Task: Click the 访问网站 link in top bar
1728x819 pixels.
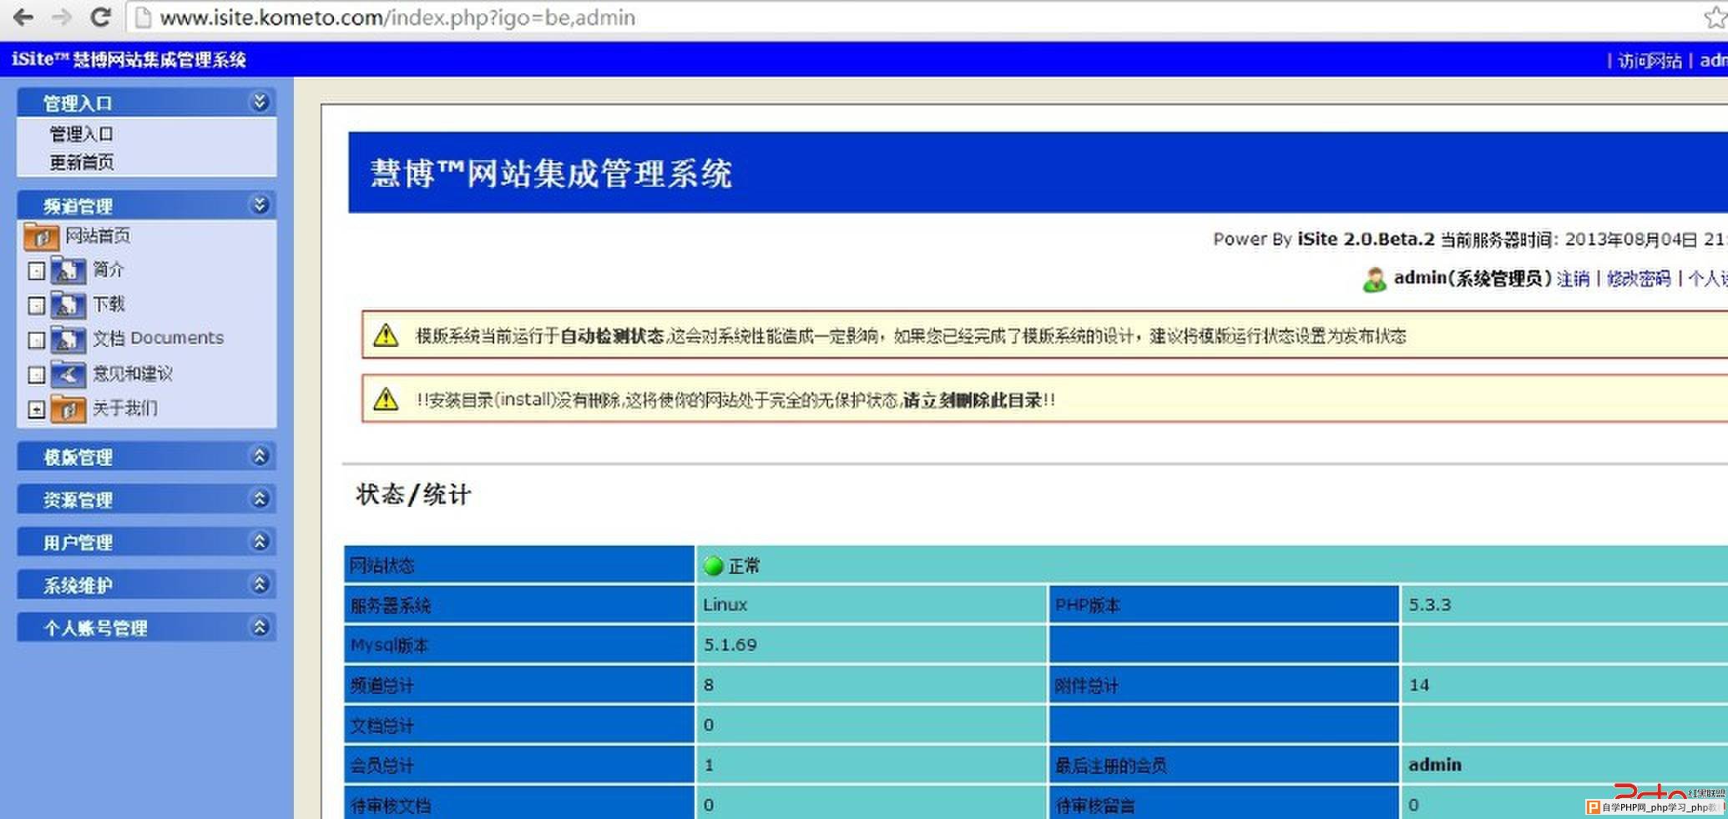Action: (1650, 61)
